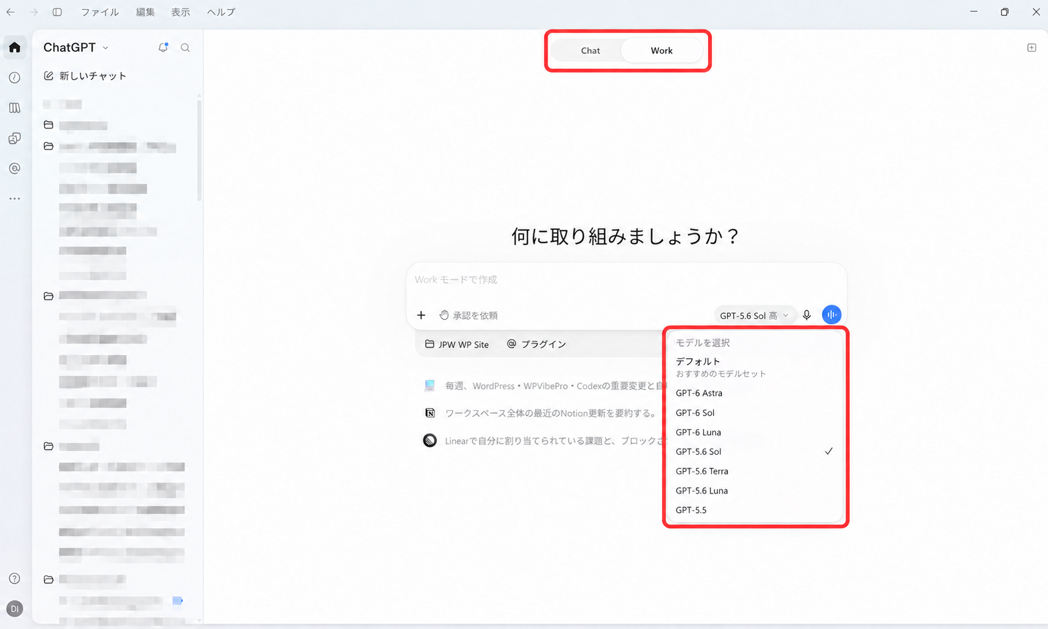This screenshot has height=629, width=1048.
Task: Expand the ChatGPT title dropdown
Action: click(76, 47)
